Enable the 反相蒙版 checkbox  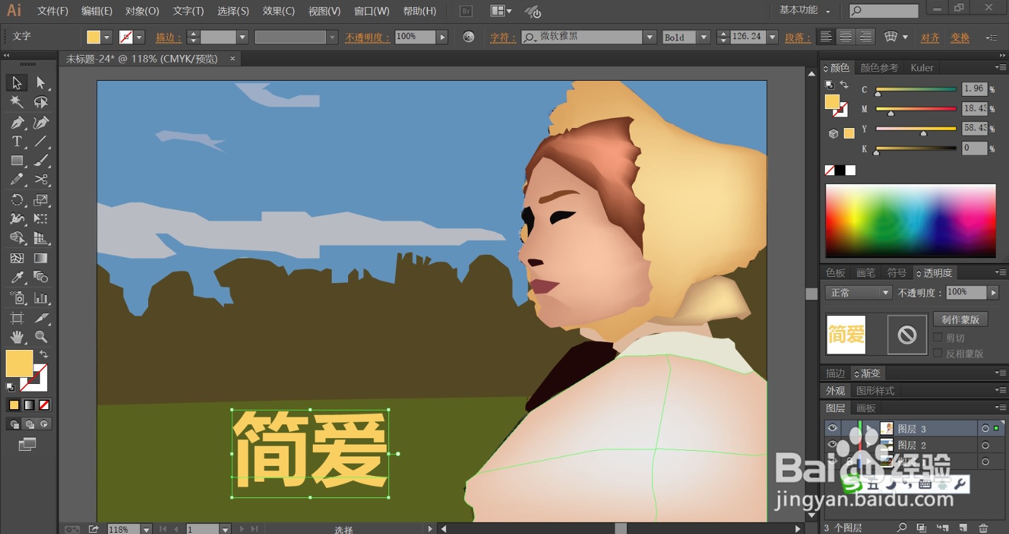(x=938, y=354)
